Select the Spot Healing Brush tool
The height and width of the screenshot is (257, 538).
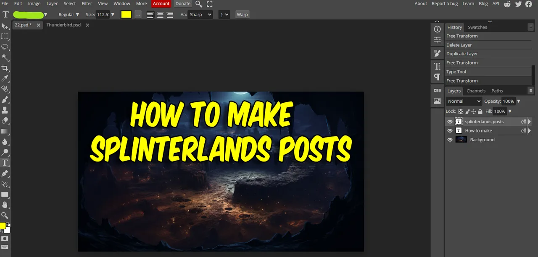tap(5, 89)
